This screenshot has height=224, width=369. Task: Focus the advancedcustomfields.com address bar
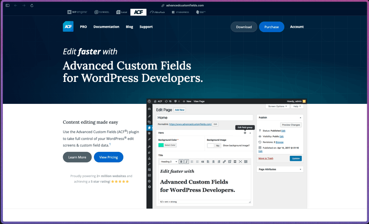pyautogui.click(x=182, y=5)
